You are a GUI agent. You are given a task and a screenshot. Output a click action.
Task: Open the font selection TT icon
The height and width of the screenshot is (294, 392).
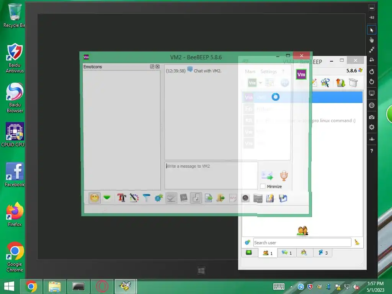(122, 198)
